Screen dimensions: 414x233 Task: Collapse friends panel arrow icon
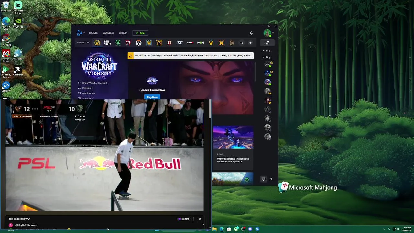point(271,179)
